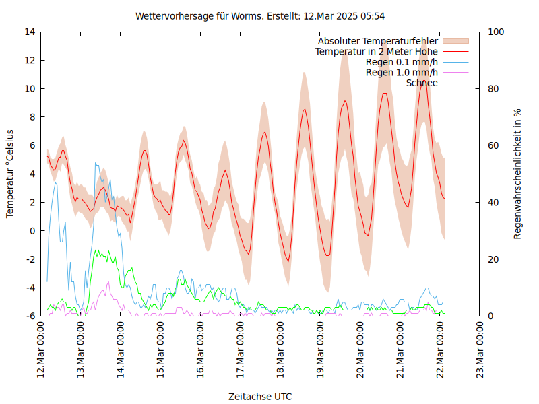Select the "Temperatur in 2 Meter Höhe" legend label

coord(376,52)
